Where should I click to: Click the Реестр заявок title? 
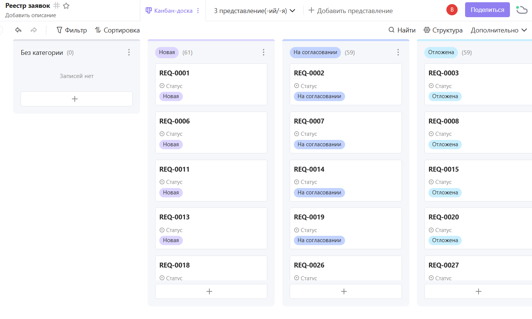[x=28, y=6]
